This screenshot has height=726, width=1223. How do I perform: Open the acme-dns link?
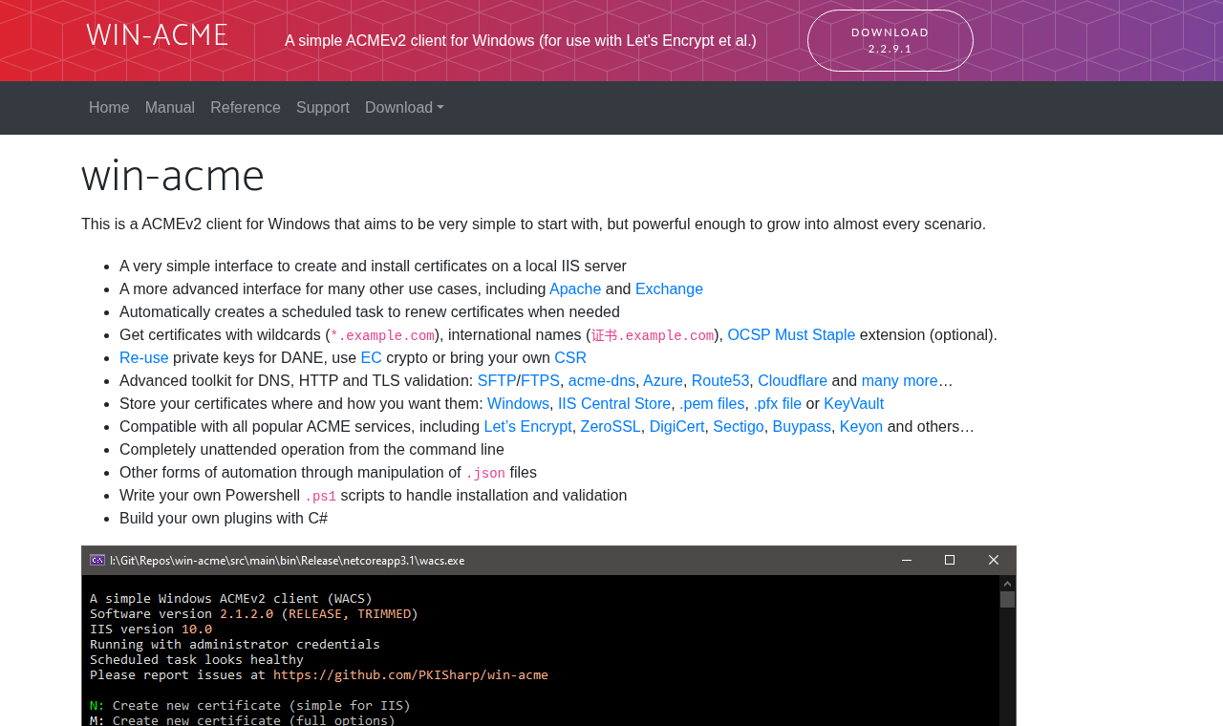point(602,381)
